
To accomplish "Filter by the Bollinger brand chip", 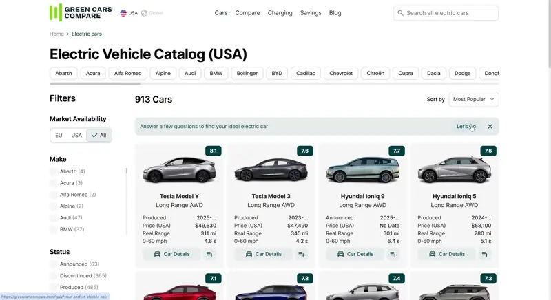I will click(247, 74).
